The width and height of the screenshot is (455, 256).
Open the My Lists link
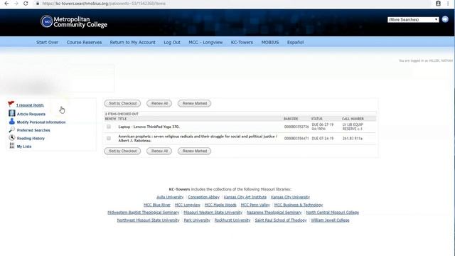click(24, 146)
